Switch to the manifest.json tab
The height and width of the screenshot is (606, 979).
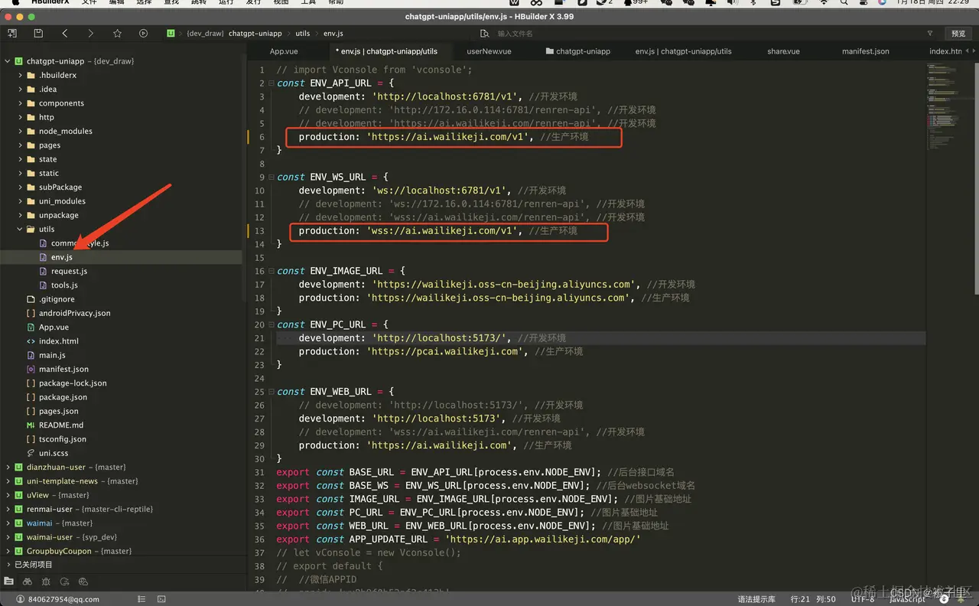coord(866,51)
